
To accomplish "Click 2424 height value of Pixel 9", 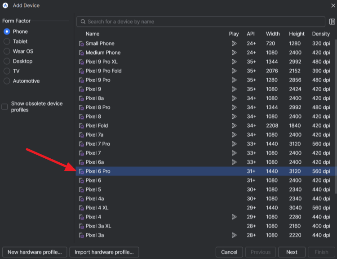I will 295,89.
